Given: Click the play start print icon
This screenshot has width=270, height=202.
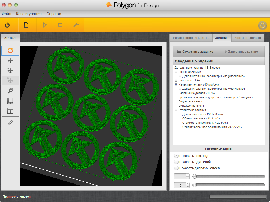Looking at the screenshot, I should coord(45,25).
